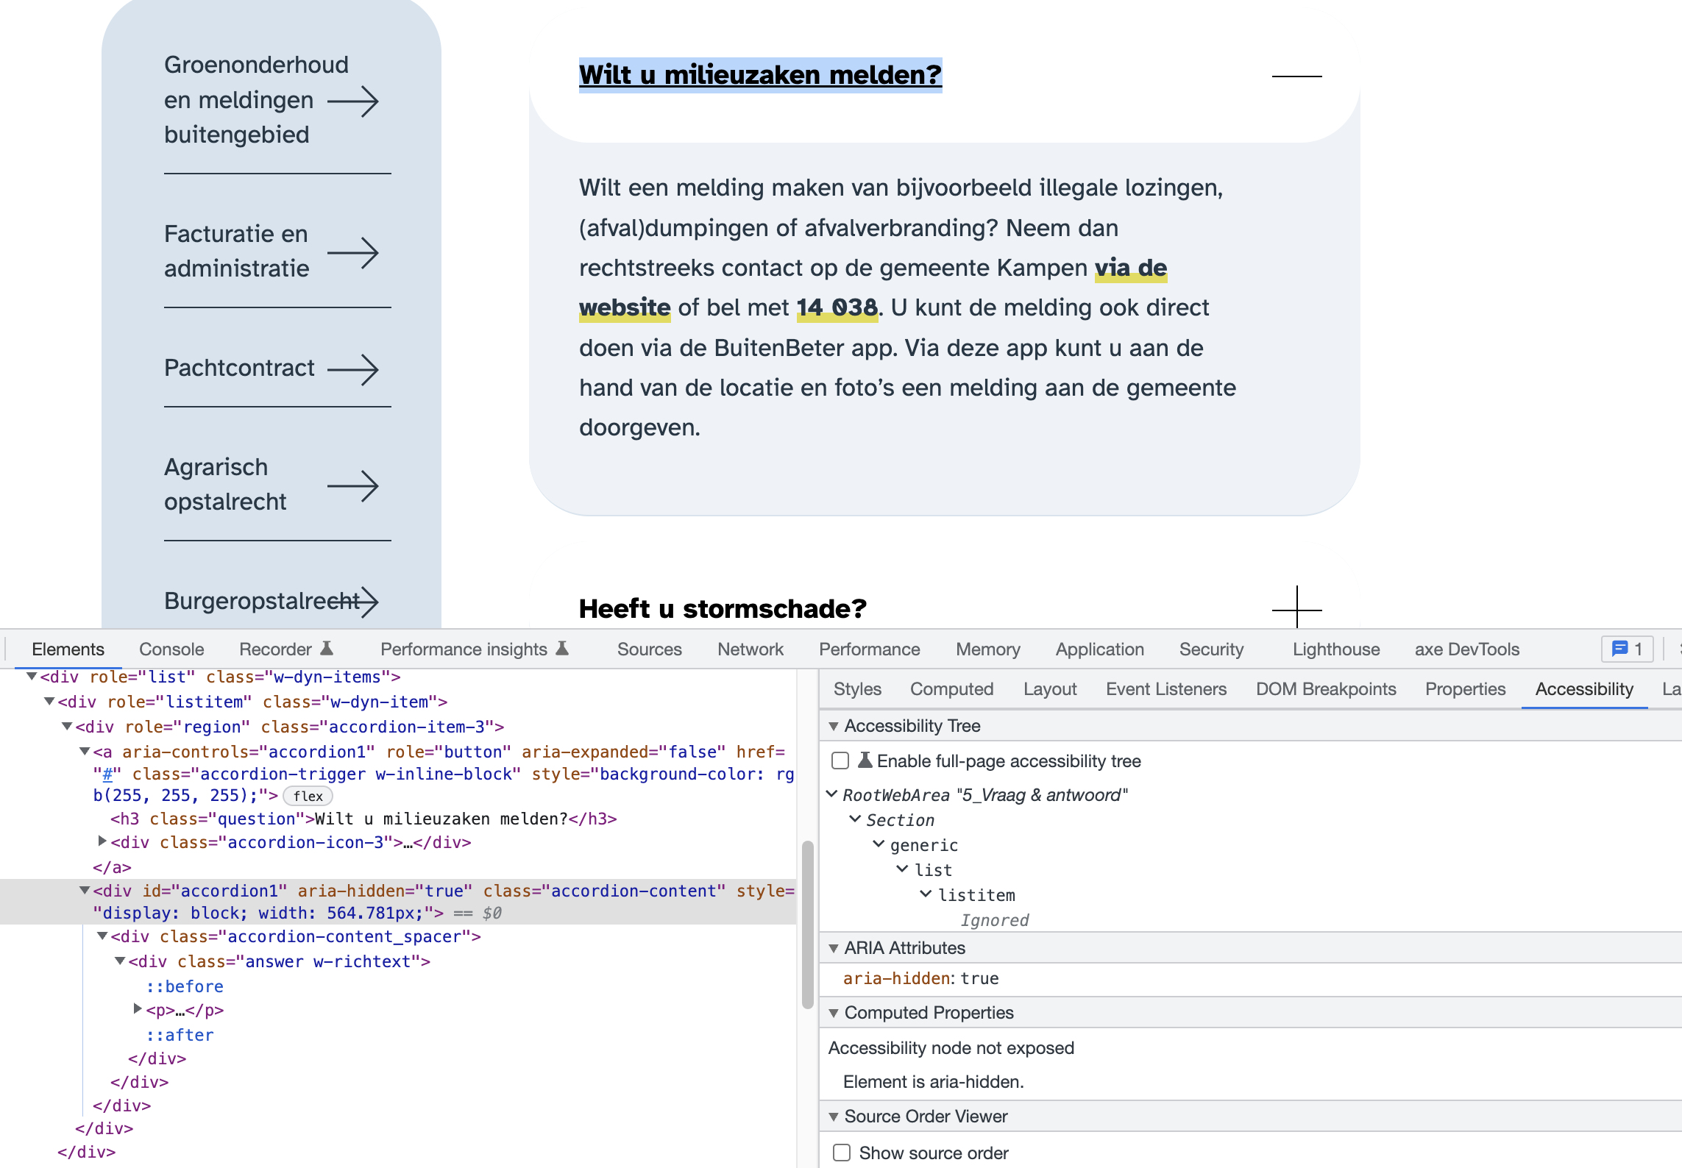Select the ::after pseudo-element line
The image size is (1682, 1168).
(180, 1035)
